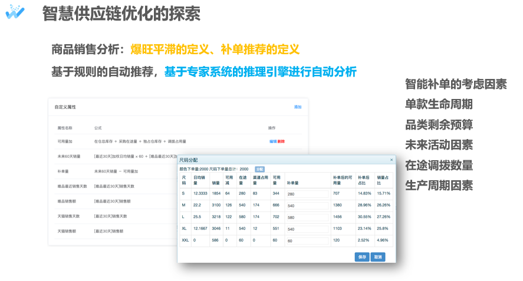Click the percentage 30.55%
The height and width of the screenshot is (281, 523).
click(364, 217)
